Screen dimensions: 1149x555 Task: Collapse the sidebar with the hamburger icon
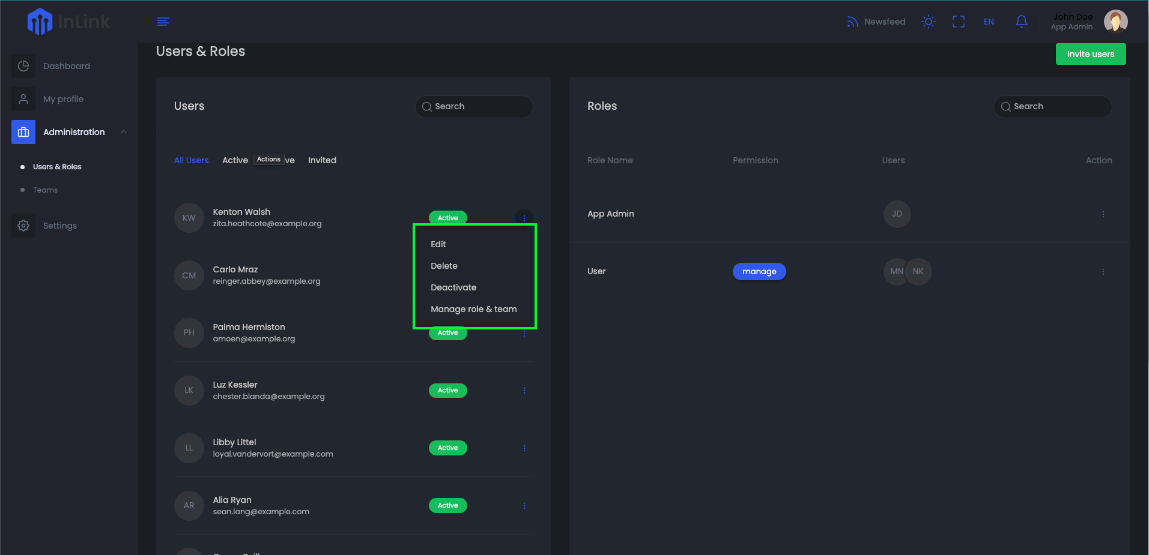[x=163, y=22]
